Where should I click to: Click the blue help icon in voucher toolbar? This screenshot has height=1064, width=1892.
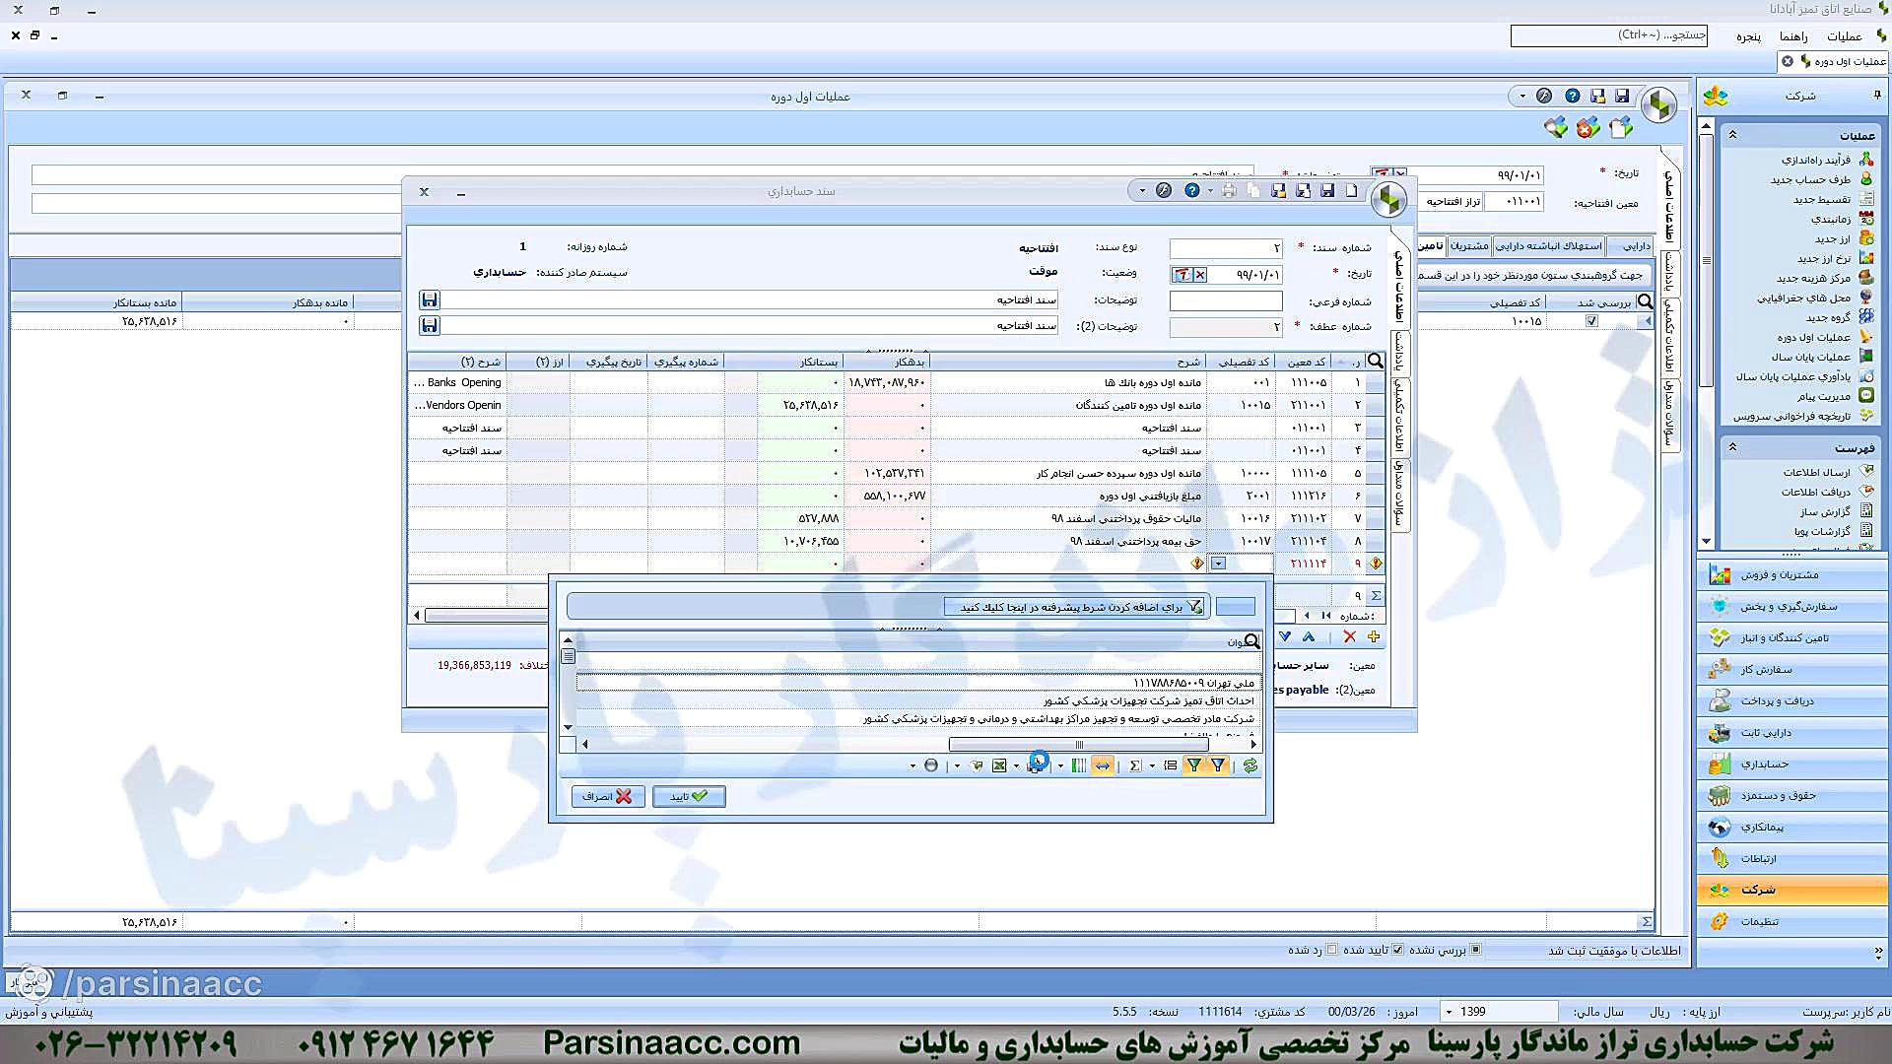1192,191
